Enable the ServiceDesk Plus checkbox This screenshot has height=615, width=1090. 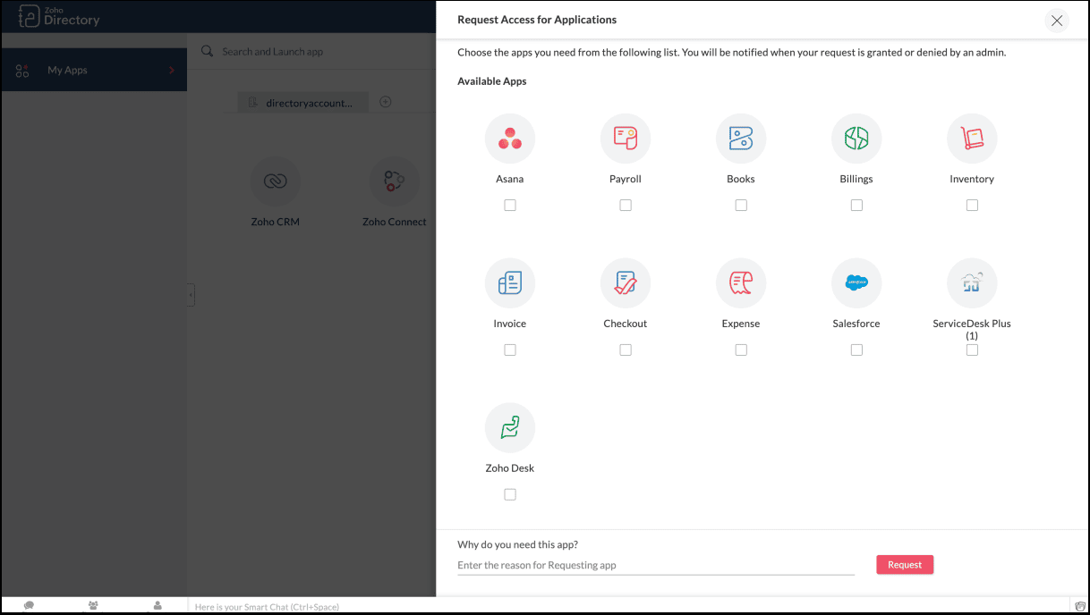972,350
